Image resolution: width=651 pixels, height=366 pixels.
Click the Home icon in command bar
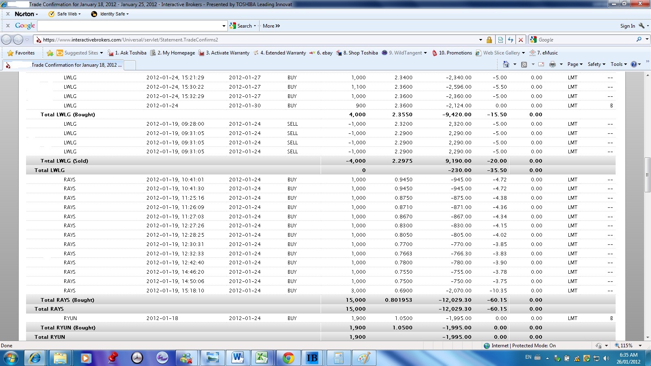(x=506, y=64)
